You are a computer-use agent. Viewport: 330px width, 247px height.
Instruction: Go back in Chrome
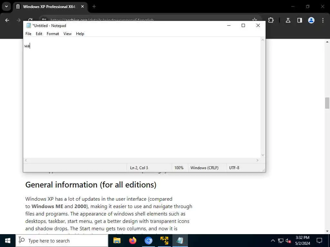(7, 20)
